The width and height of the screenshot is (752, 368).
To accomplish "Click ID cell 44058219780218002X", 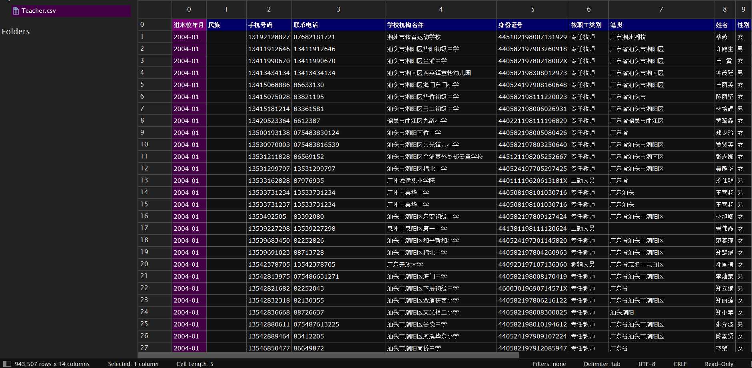I will click(x=533, y=61).
